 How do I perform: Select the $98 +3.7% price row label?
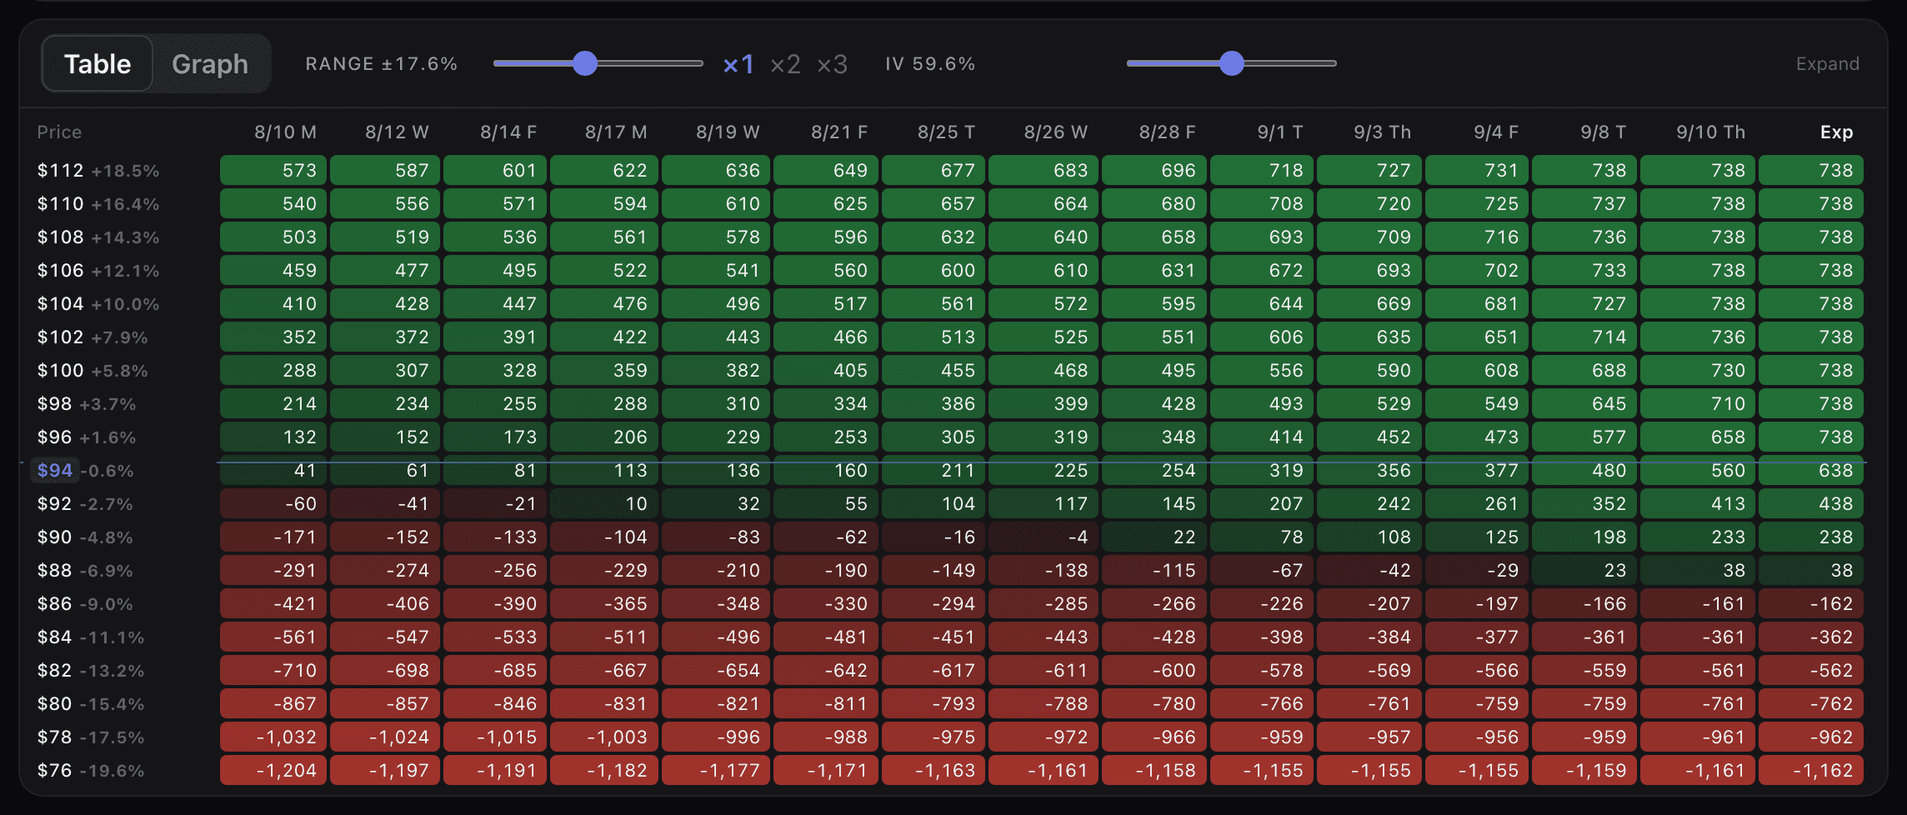tap(87, 404)
